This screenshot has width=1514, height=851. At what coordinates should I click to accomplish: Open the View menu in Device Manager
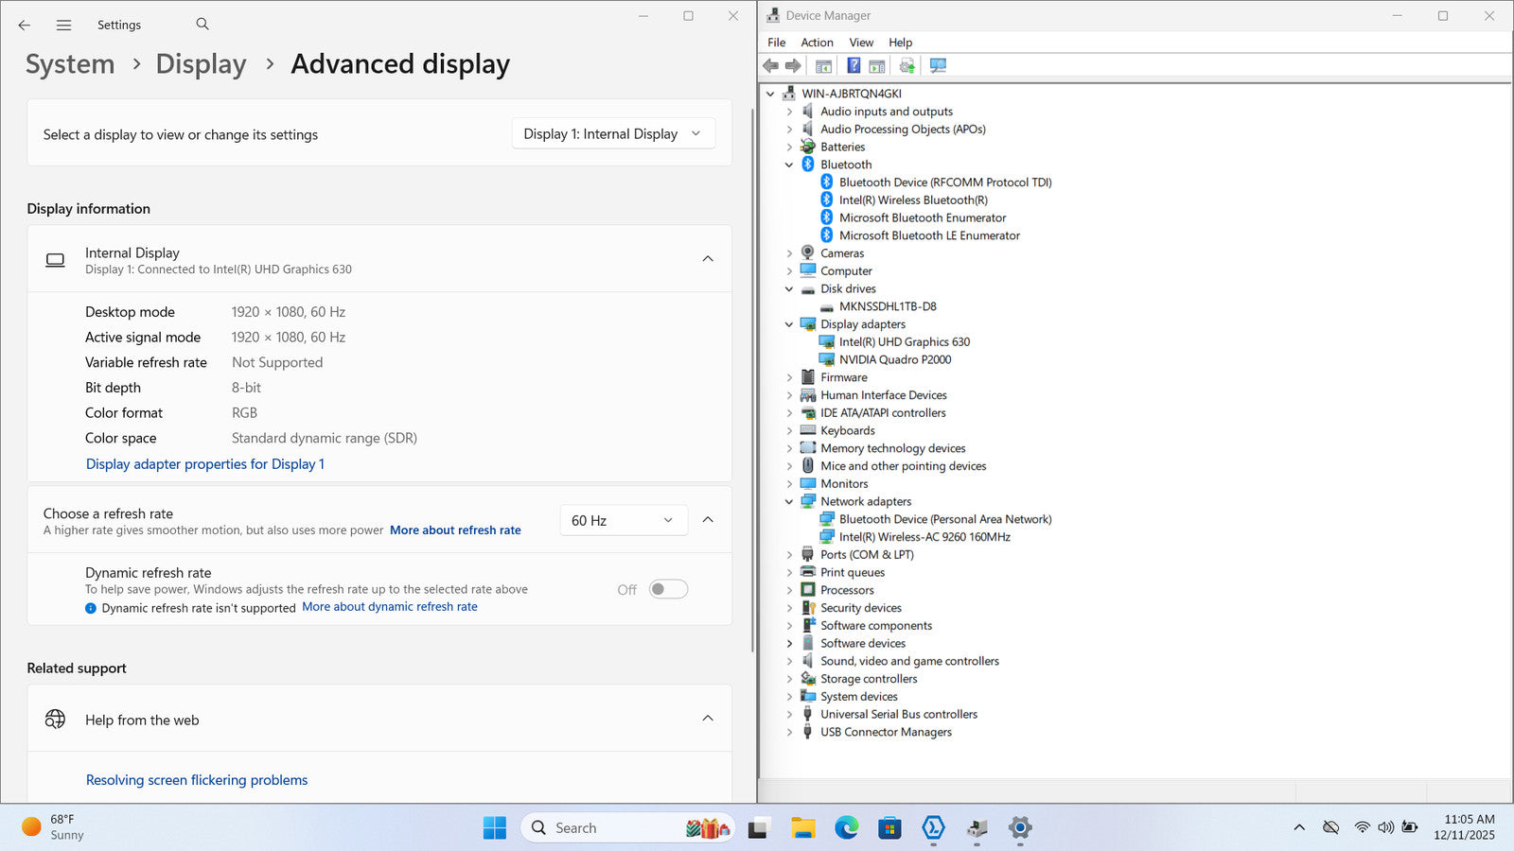pyautogui.click(x=860, y=43)
